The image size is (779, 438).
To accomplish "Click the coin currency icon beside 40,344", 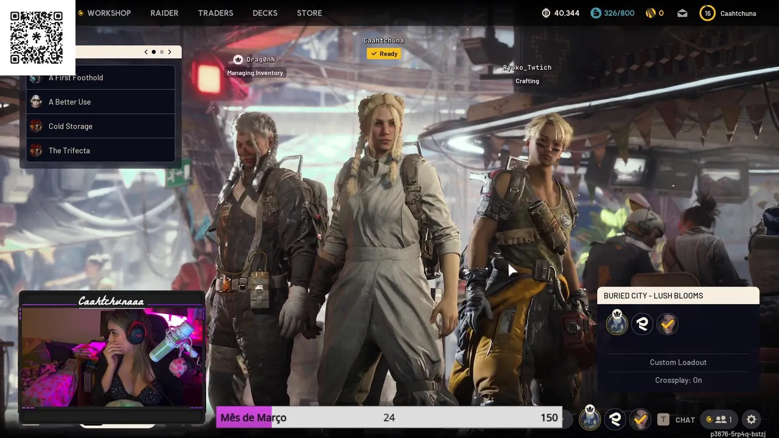I will 546,13.
